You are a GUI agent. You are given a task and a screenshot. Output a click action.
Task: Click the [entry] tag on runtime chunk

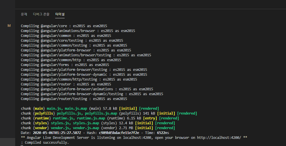tap(150, 118)
